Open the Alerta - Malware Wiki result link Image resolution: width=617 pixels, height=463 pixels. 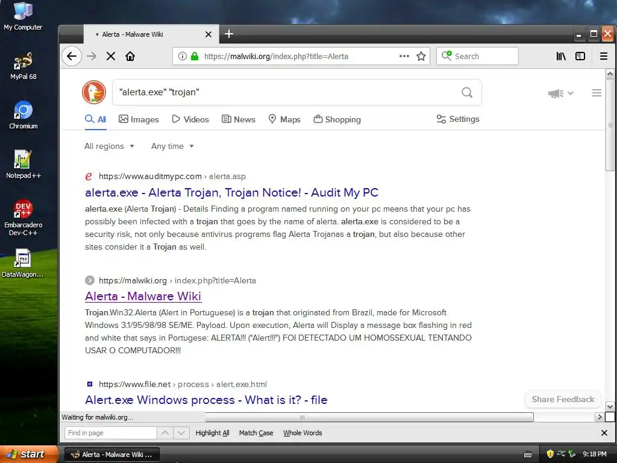(143, 296)
